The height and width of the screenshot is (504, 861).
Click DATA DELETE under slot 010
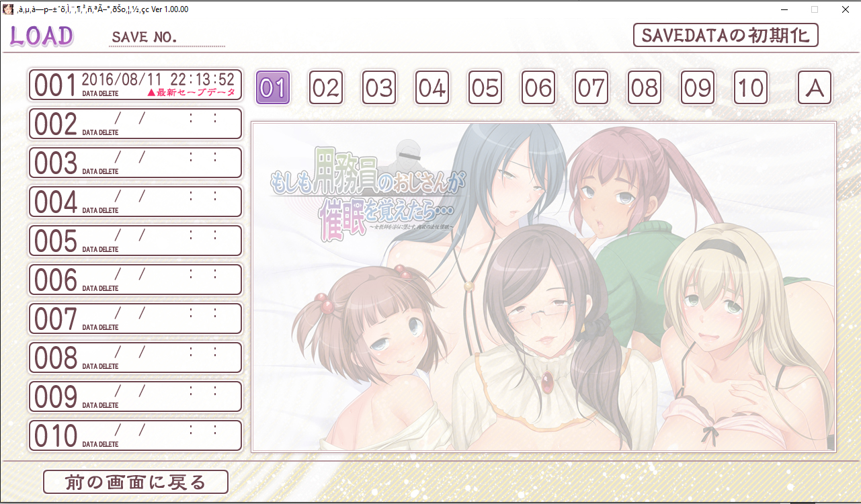100,444
